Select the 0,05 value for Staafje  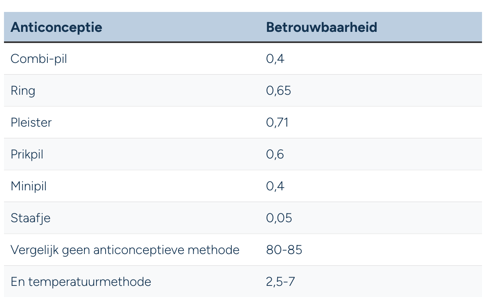pyautogui.click(x=279, y=218)
